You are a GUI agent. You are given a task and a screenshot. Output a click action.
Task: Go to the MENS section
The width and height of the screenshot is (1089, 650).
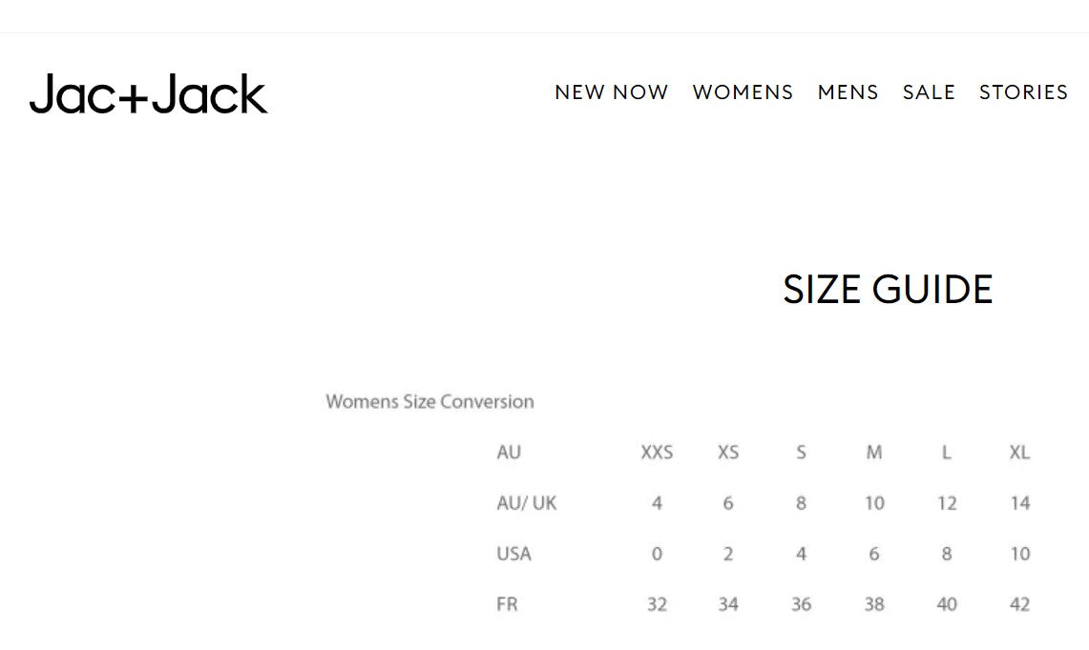tap(848, 92)
